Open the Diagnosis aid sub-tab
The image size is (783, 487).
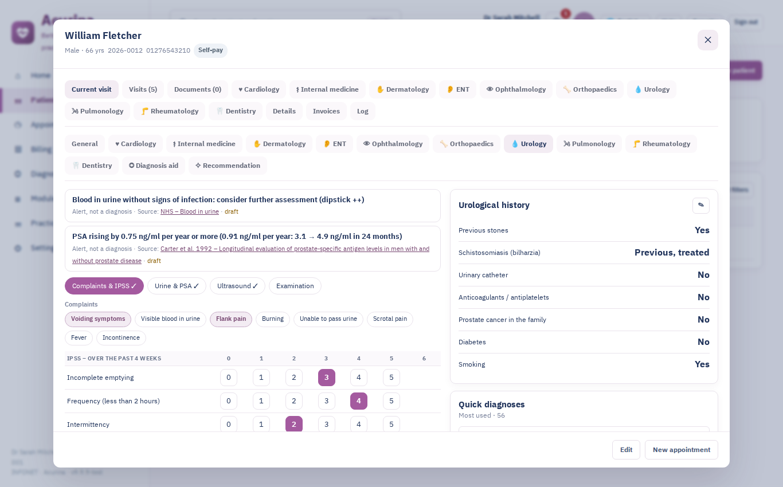tap(154, 166)
